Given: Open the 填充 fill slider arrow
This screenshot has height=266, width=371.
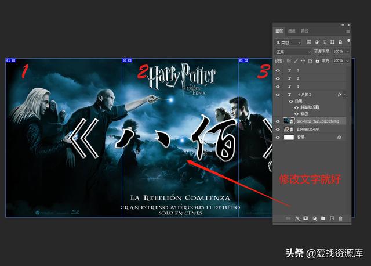Looking at the screenshot, I should tap(348, 60).
